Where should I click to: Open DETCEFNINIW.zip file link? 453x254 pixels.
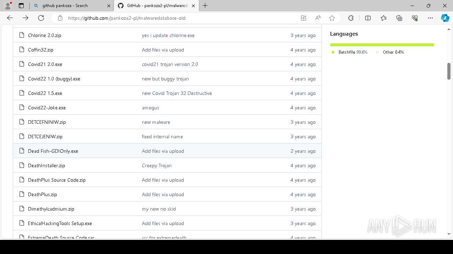pyautogui.click(x=47, y=122)
